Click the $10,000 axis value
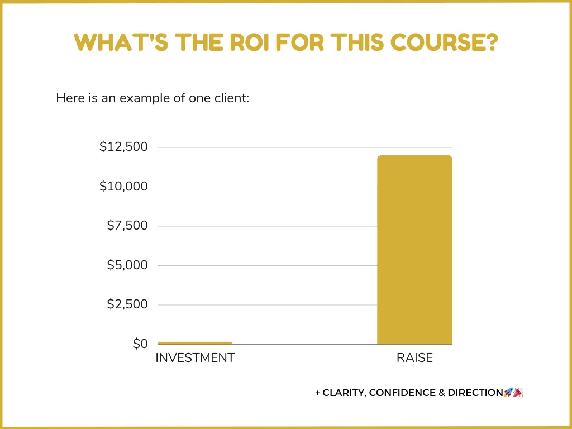This screenshot has height=429, width=572. coord(123,186)
